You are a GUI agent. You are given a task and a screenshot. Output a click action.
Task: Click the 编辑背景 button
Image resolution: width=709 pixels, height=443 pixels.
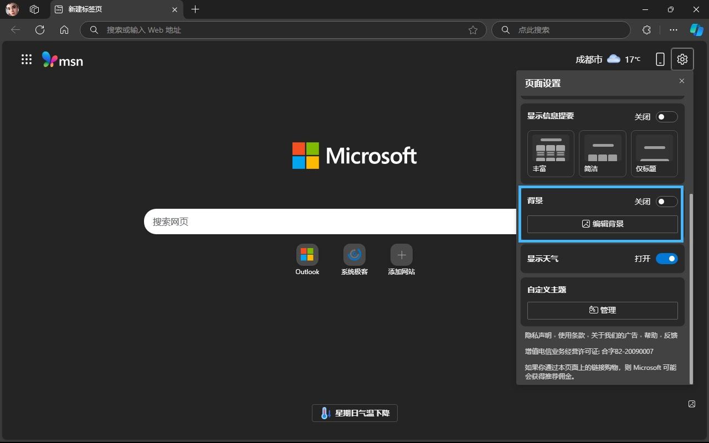coord(603,224)
